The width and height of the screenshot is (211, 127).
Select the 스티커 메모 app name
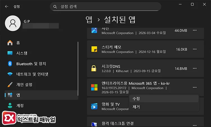[x=111, y=47]
